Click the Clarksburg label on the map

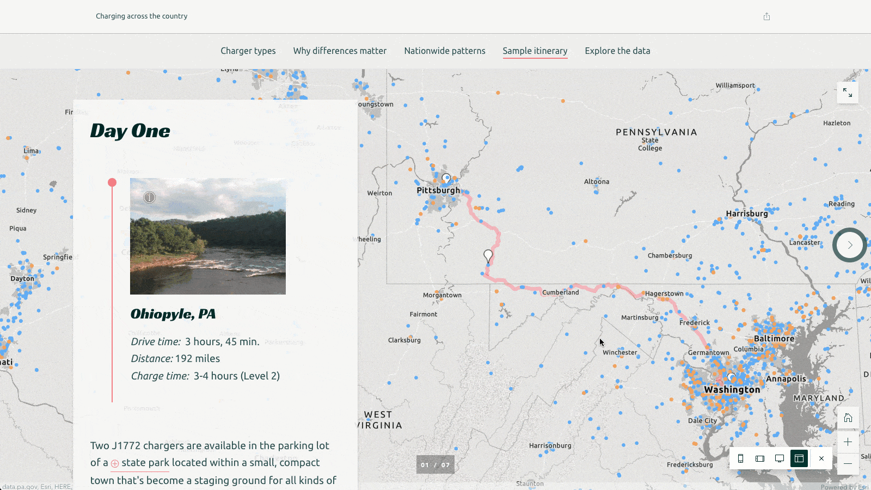tap(404, 340)
